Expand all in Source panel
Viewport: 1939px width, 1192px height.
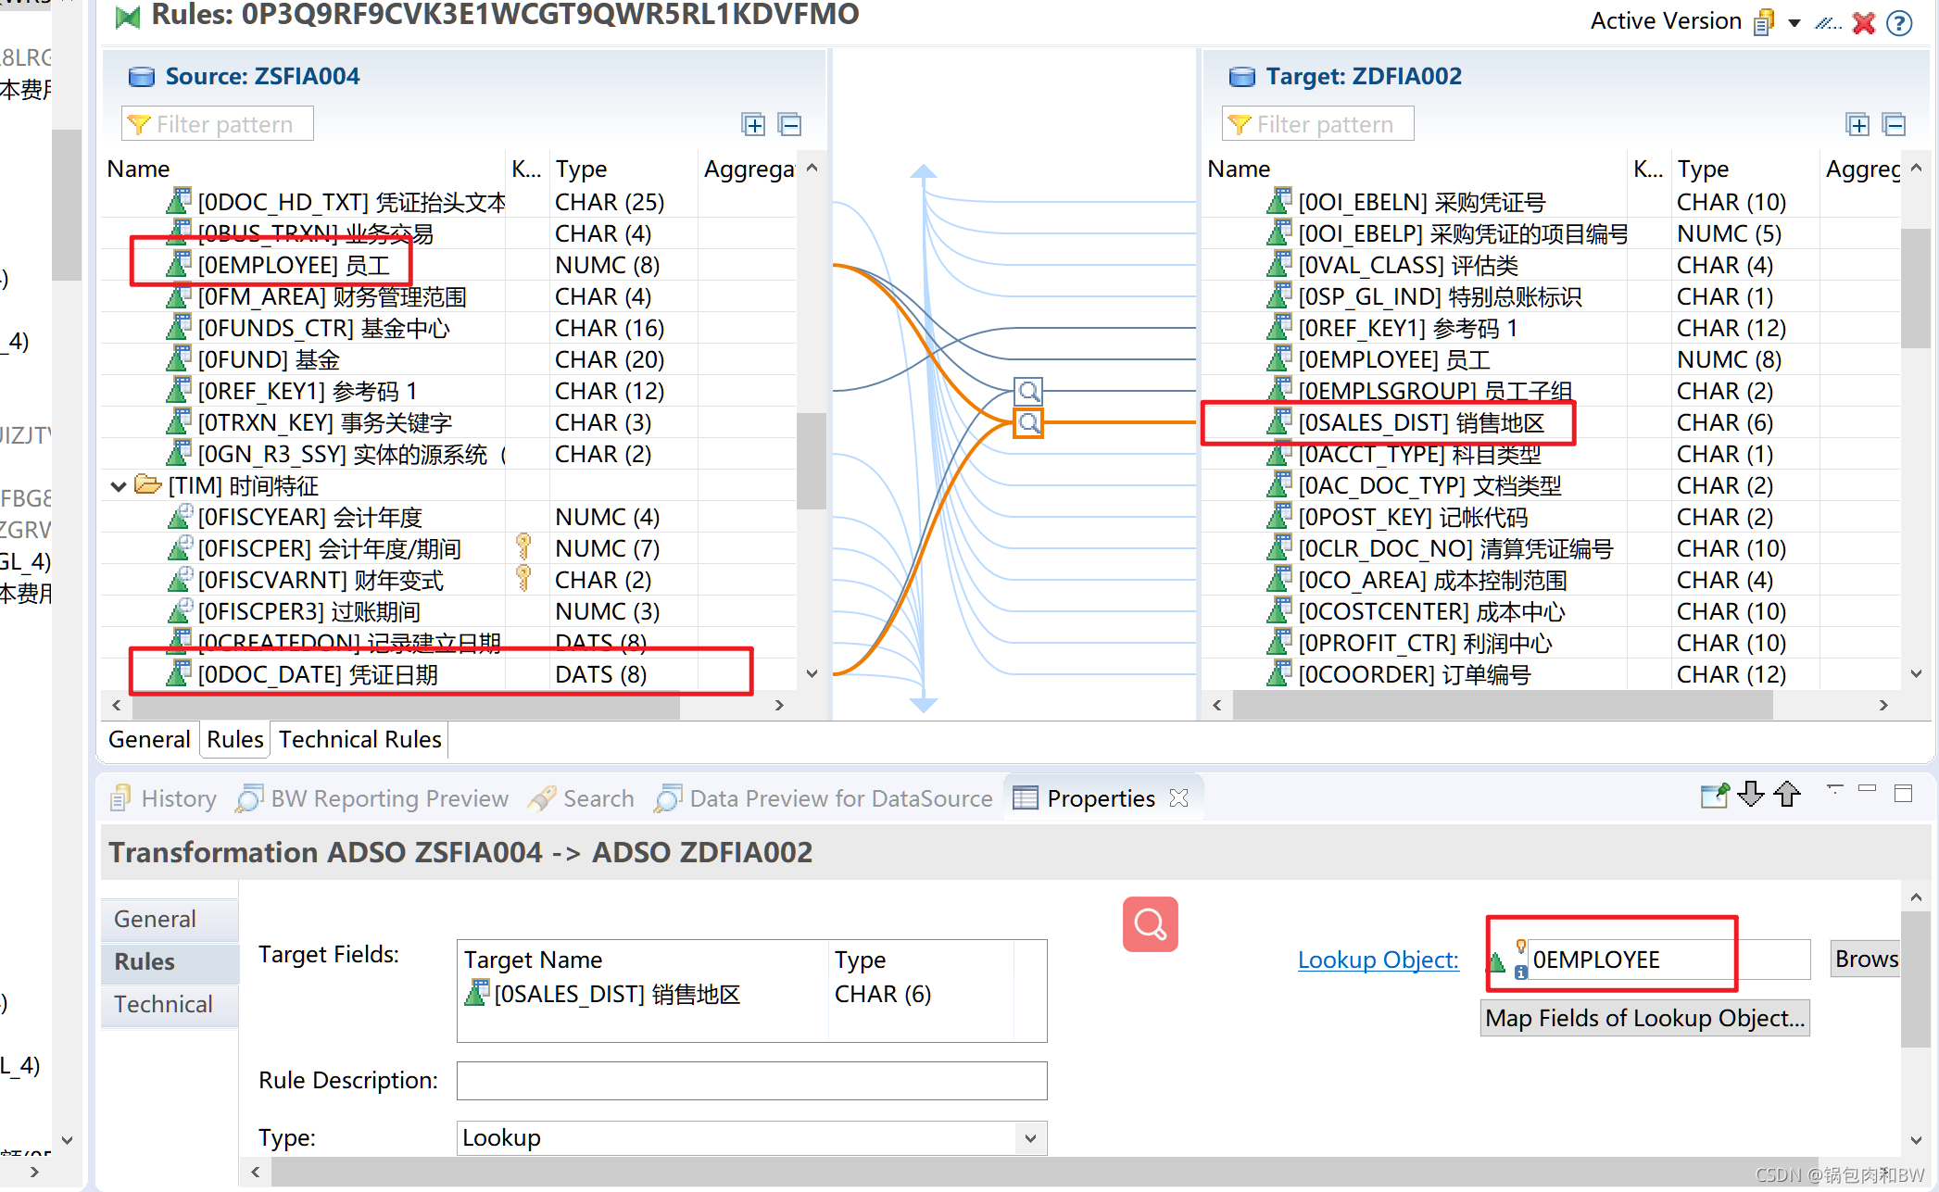[753, 124]
